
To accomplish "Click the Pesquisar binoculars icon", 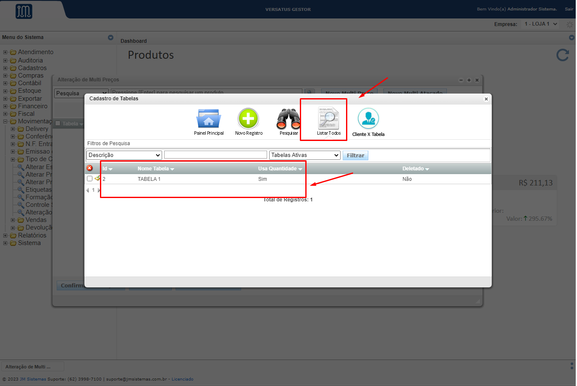I will pyautogui.click(x=288, y=119).
